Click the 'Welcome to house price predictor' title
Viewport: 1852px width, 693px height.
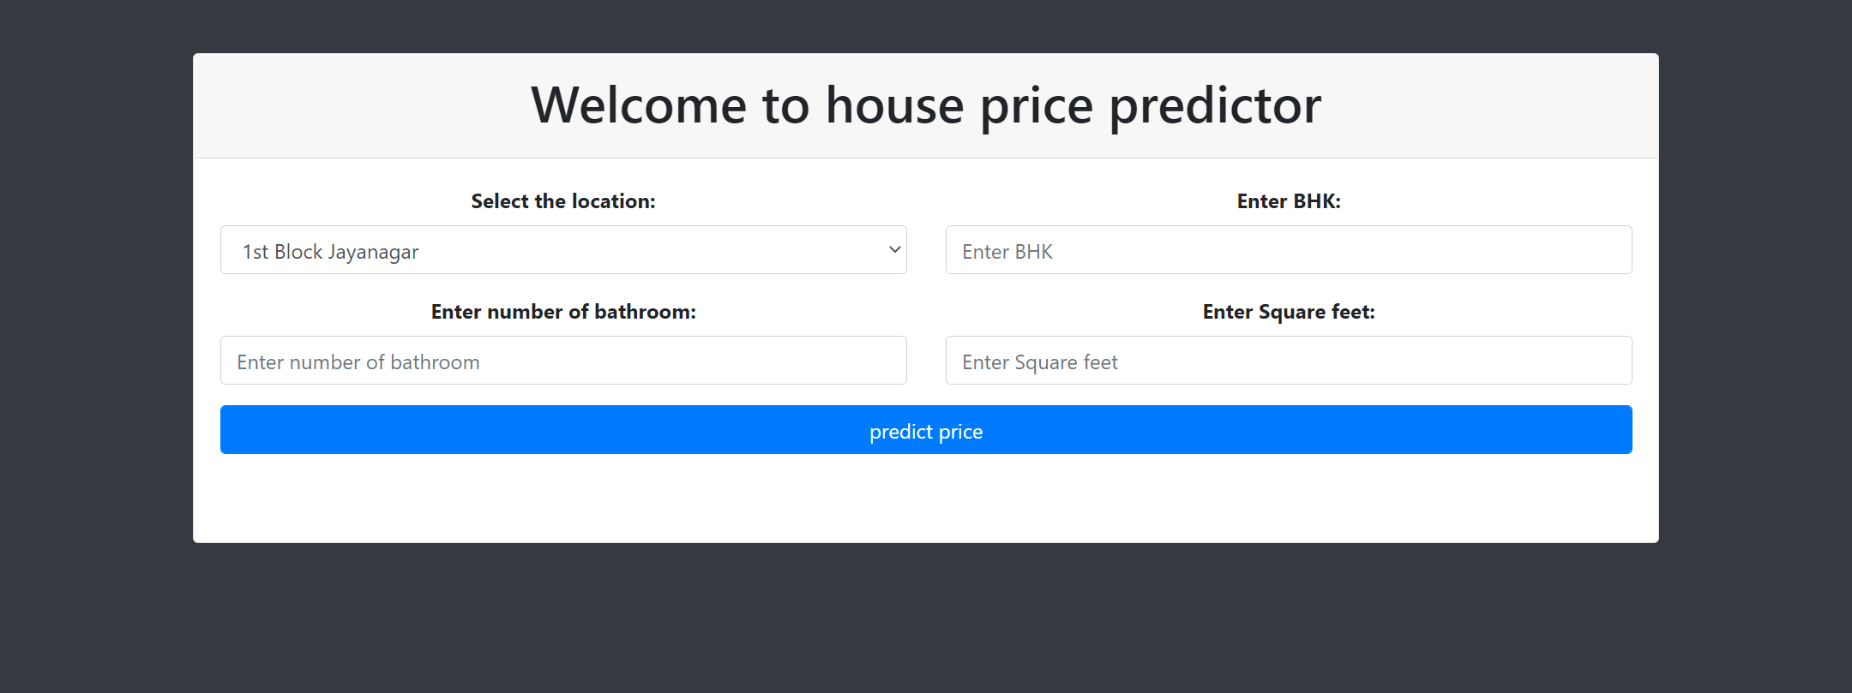[926, 105]
